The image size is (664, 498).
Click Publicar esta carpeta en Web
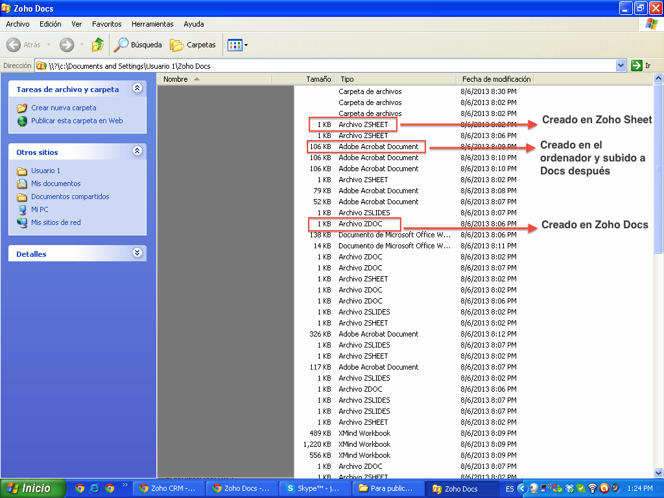pyautogui.click(x=77, y=121)
